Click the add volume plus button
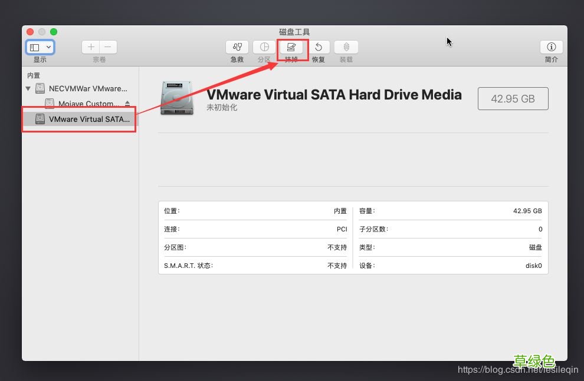Viewport: 584px width, 381px height. [x=91, y=47]
